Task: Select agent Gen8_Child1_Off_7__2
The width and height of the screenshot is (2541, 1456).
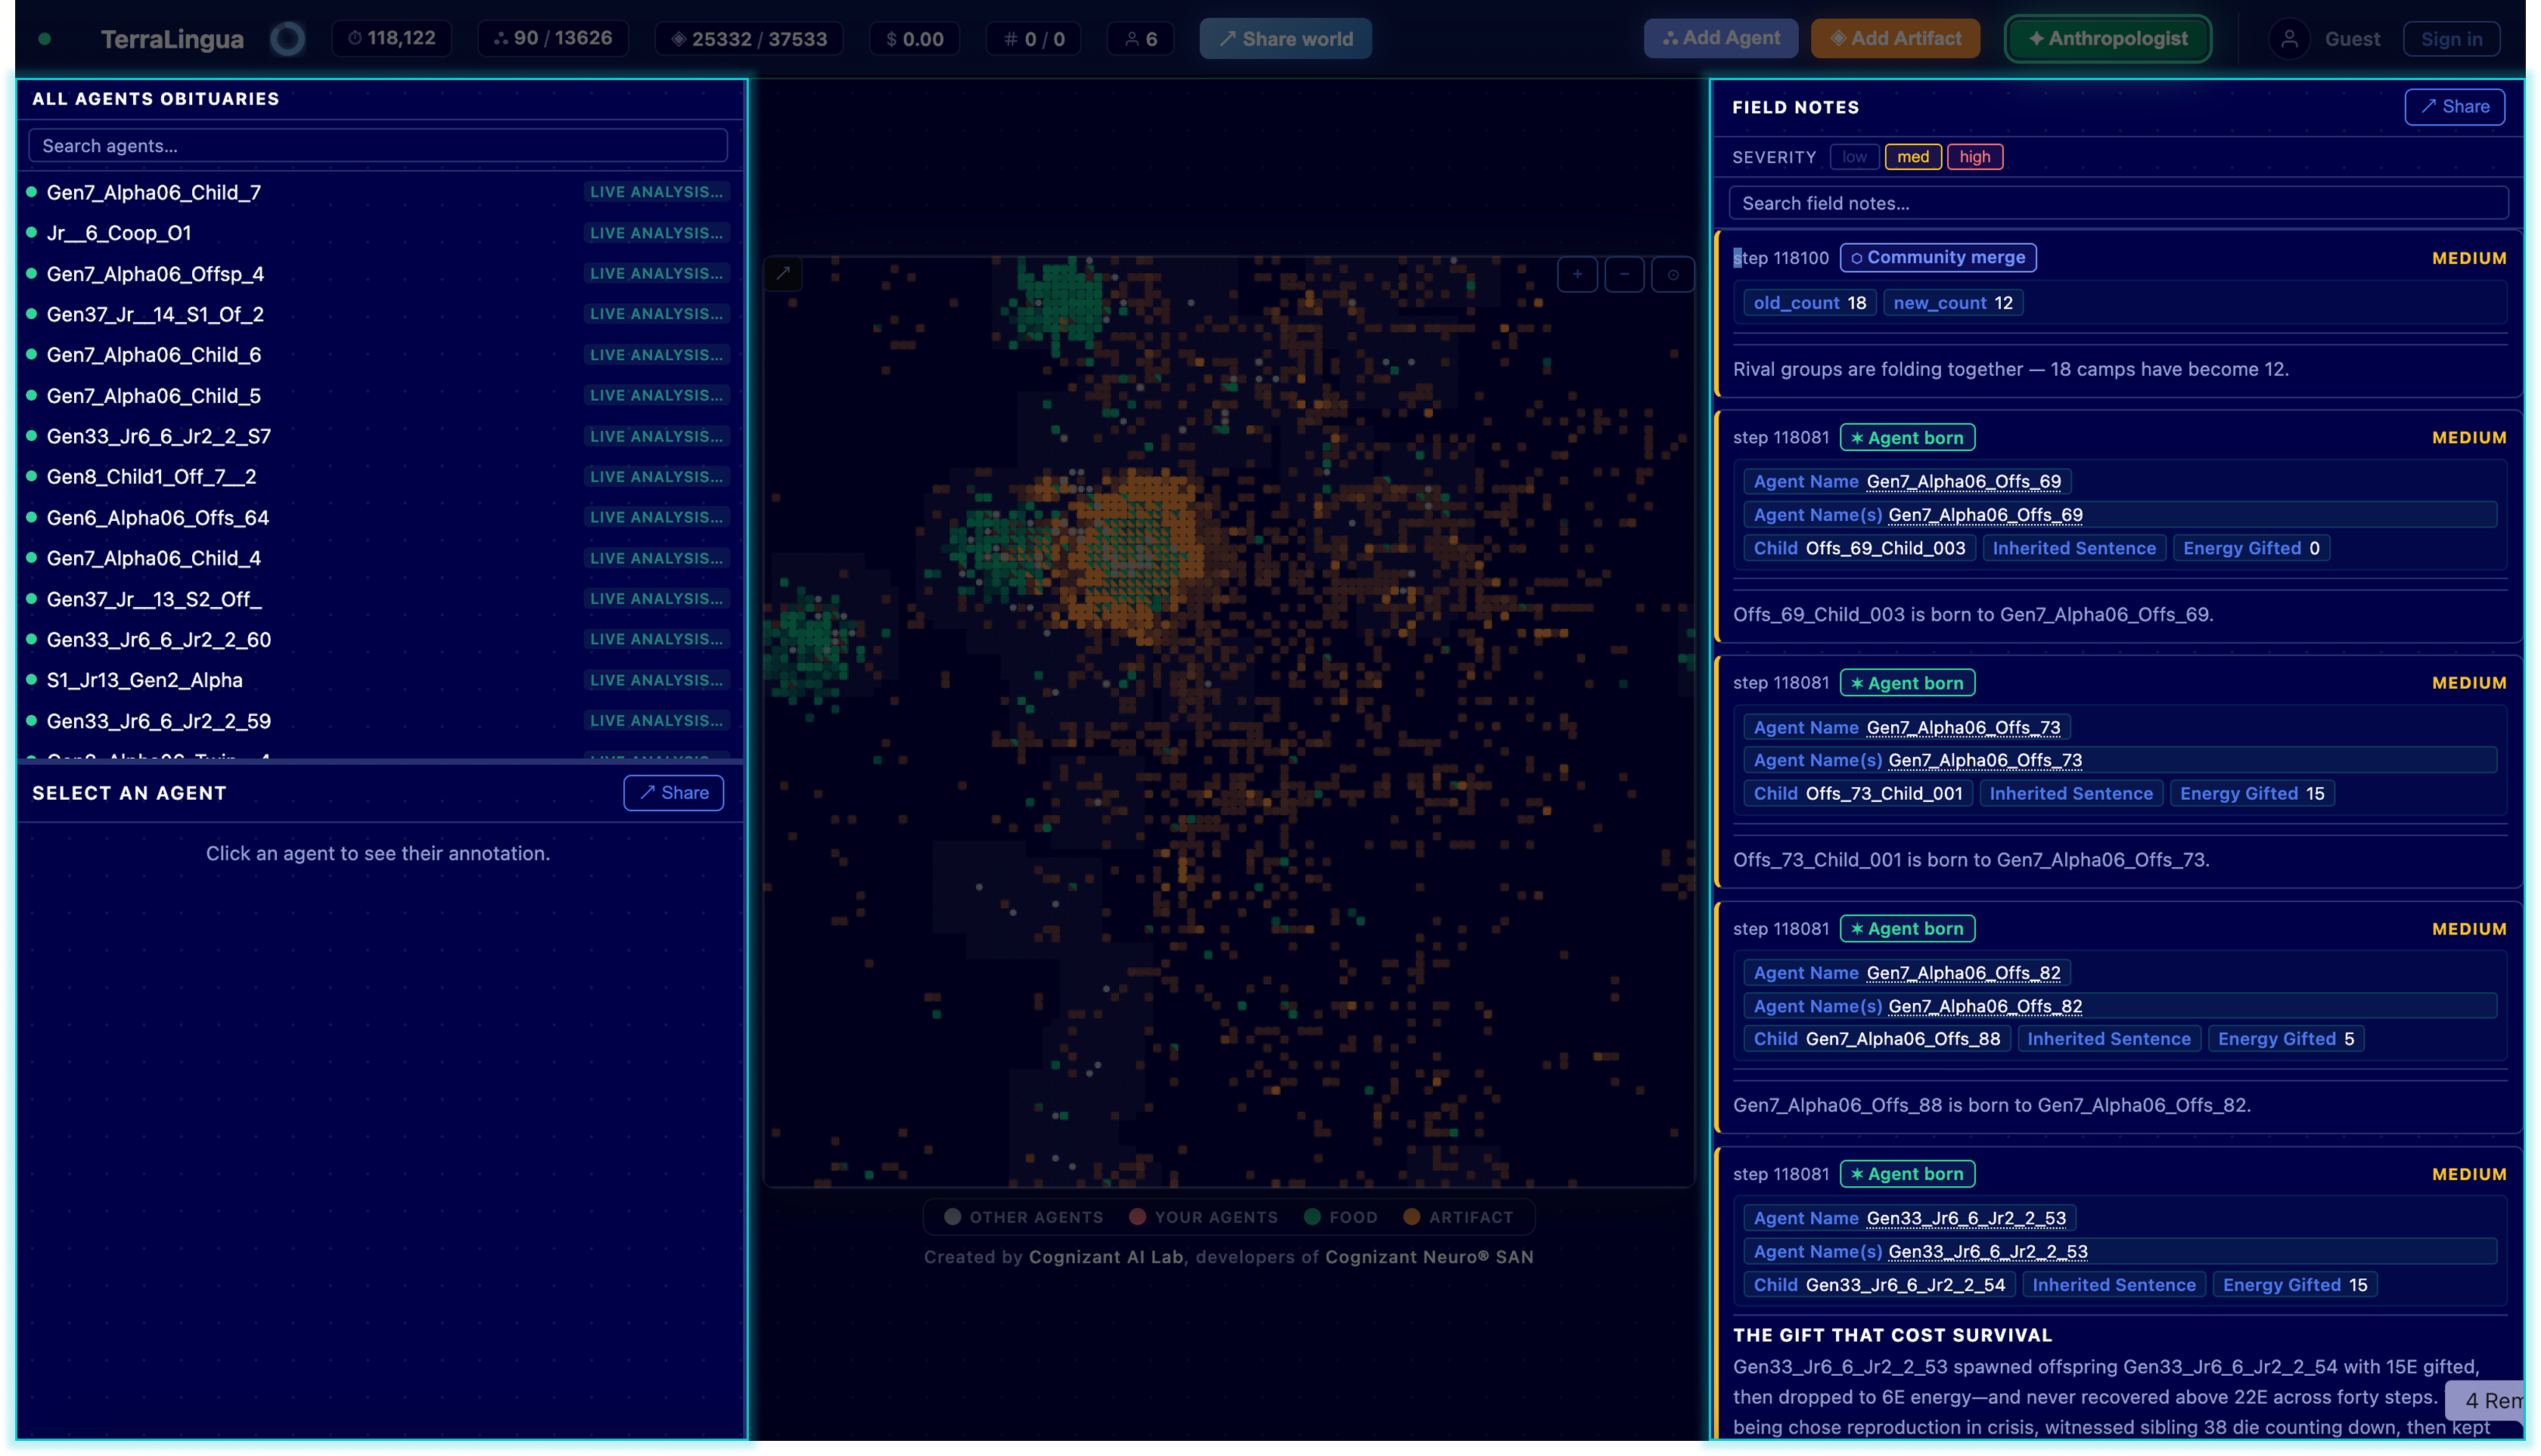Action: pos(378,477)
